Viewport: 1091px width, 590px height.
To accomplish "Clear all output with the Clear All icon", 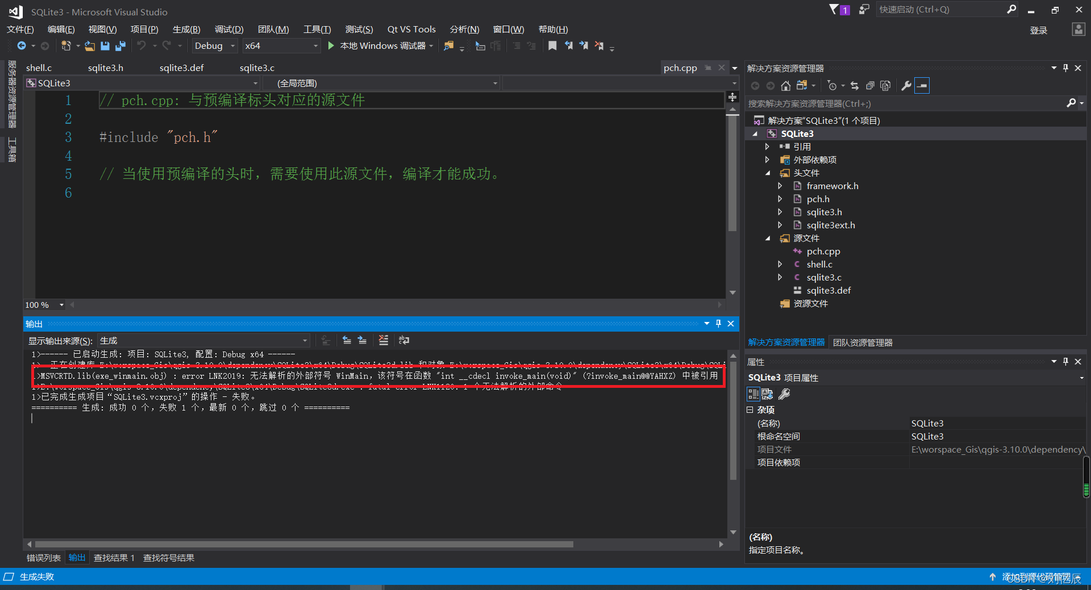I will (x=384, y=340).
